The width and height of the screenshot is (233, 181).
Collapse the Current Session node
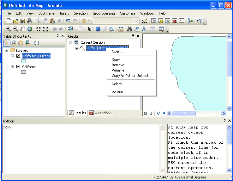coord(71,42)
